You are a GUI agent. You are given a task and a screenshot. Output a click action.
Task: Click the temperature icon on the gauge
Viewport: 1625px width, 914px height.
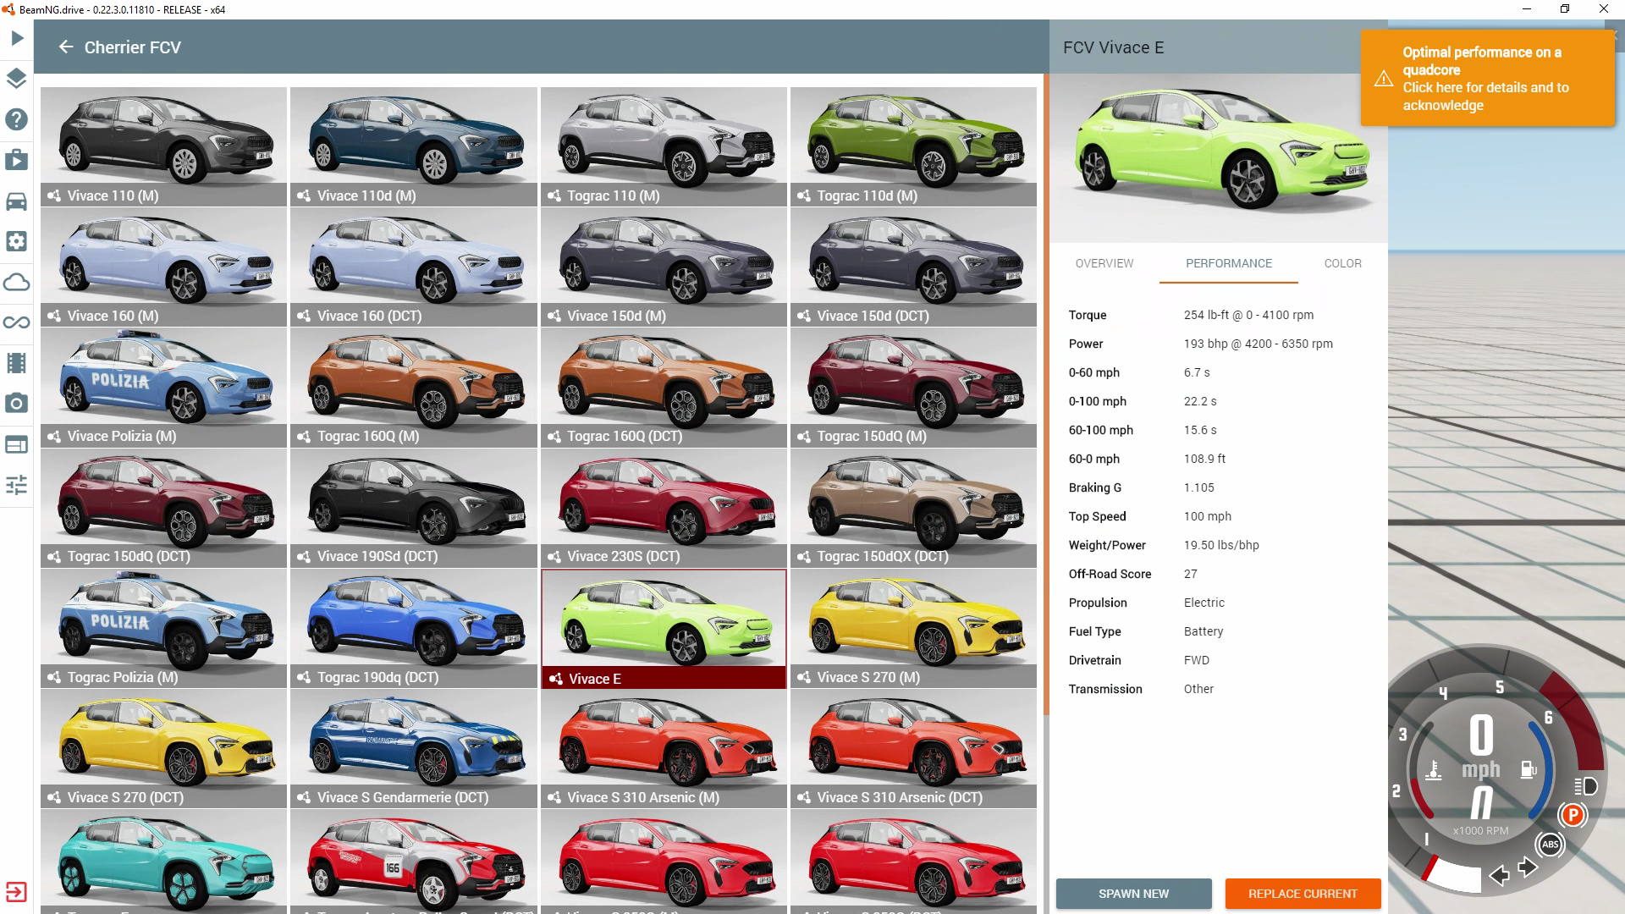(1433, 770)
